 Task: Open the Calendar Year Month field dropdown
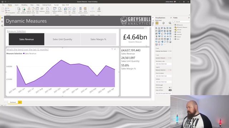click(169, 51)
